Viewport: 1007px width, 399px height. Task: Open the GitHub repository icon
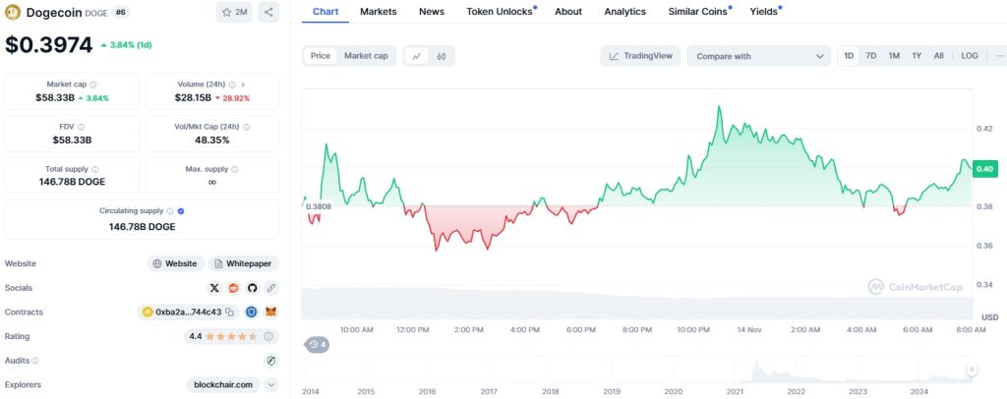(x=252, y=288)
